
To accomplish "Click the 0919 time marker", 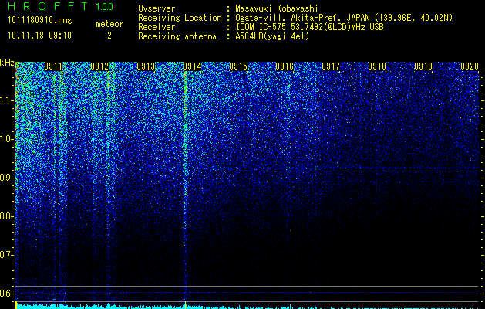I will click(x=423, y=66).
